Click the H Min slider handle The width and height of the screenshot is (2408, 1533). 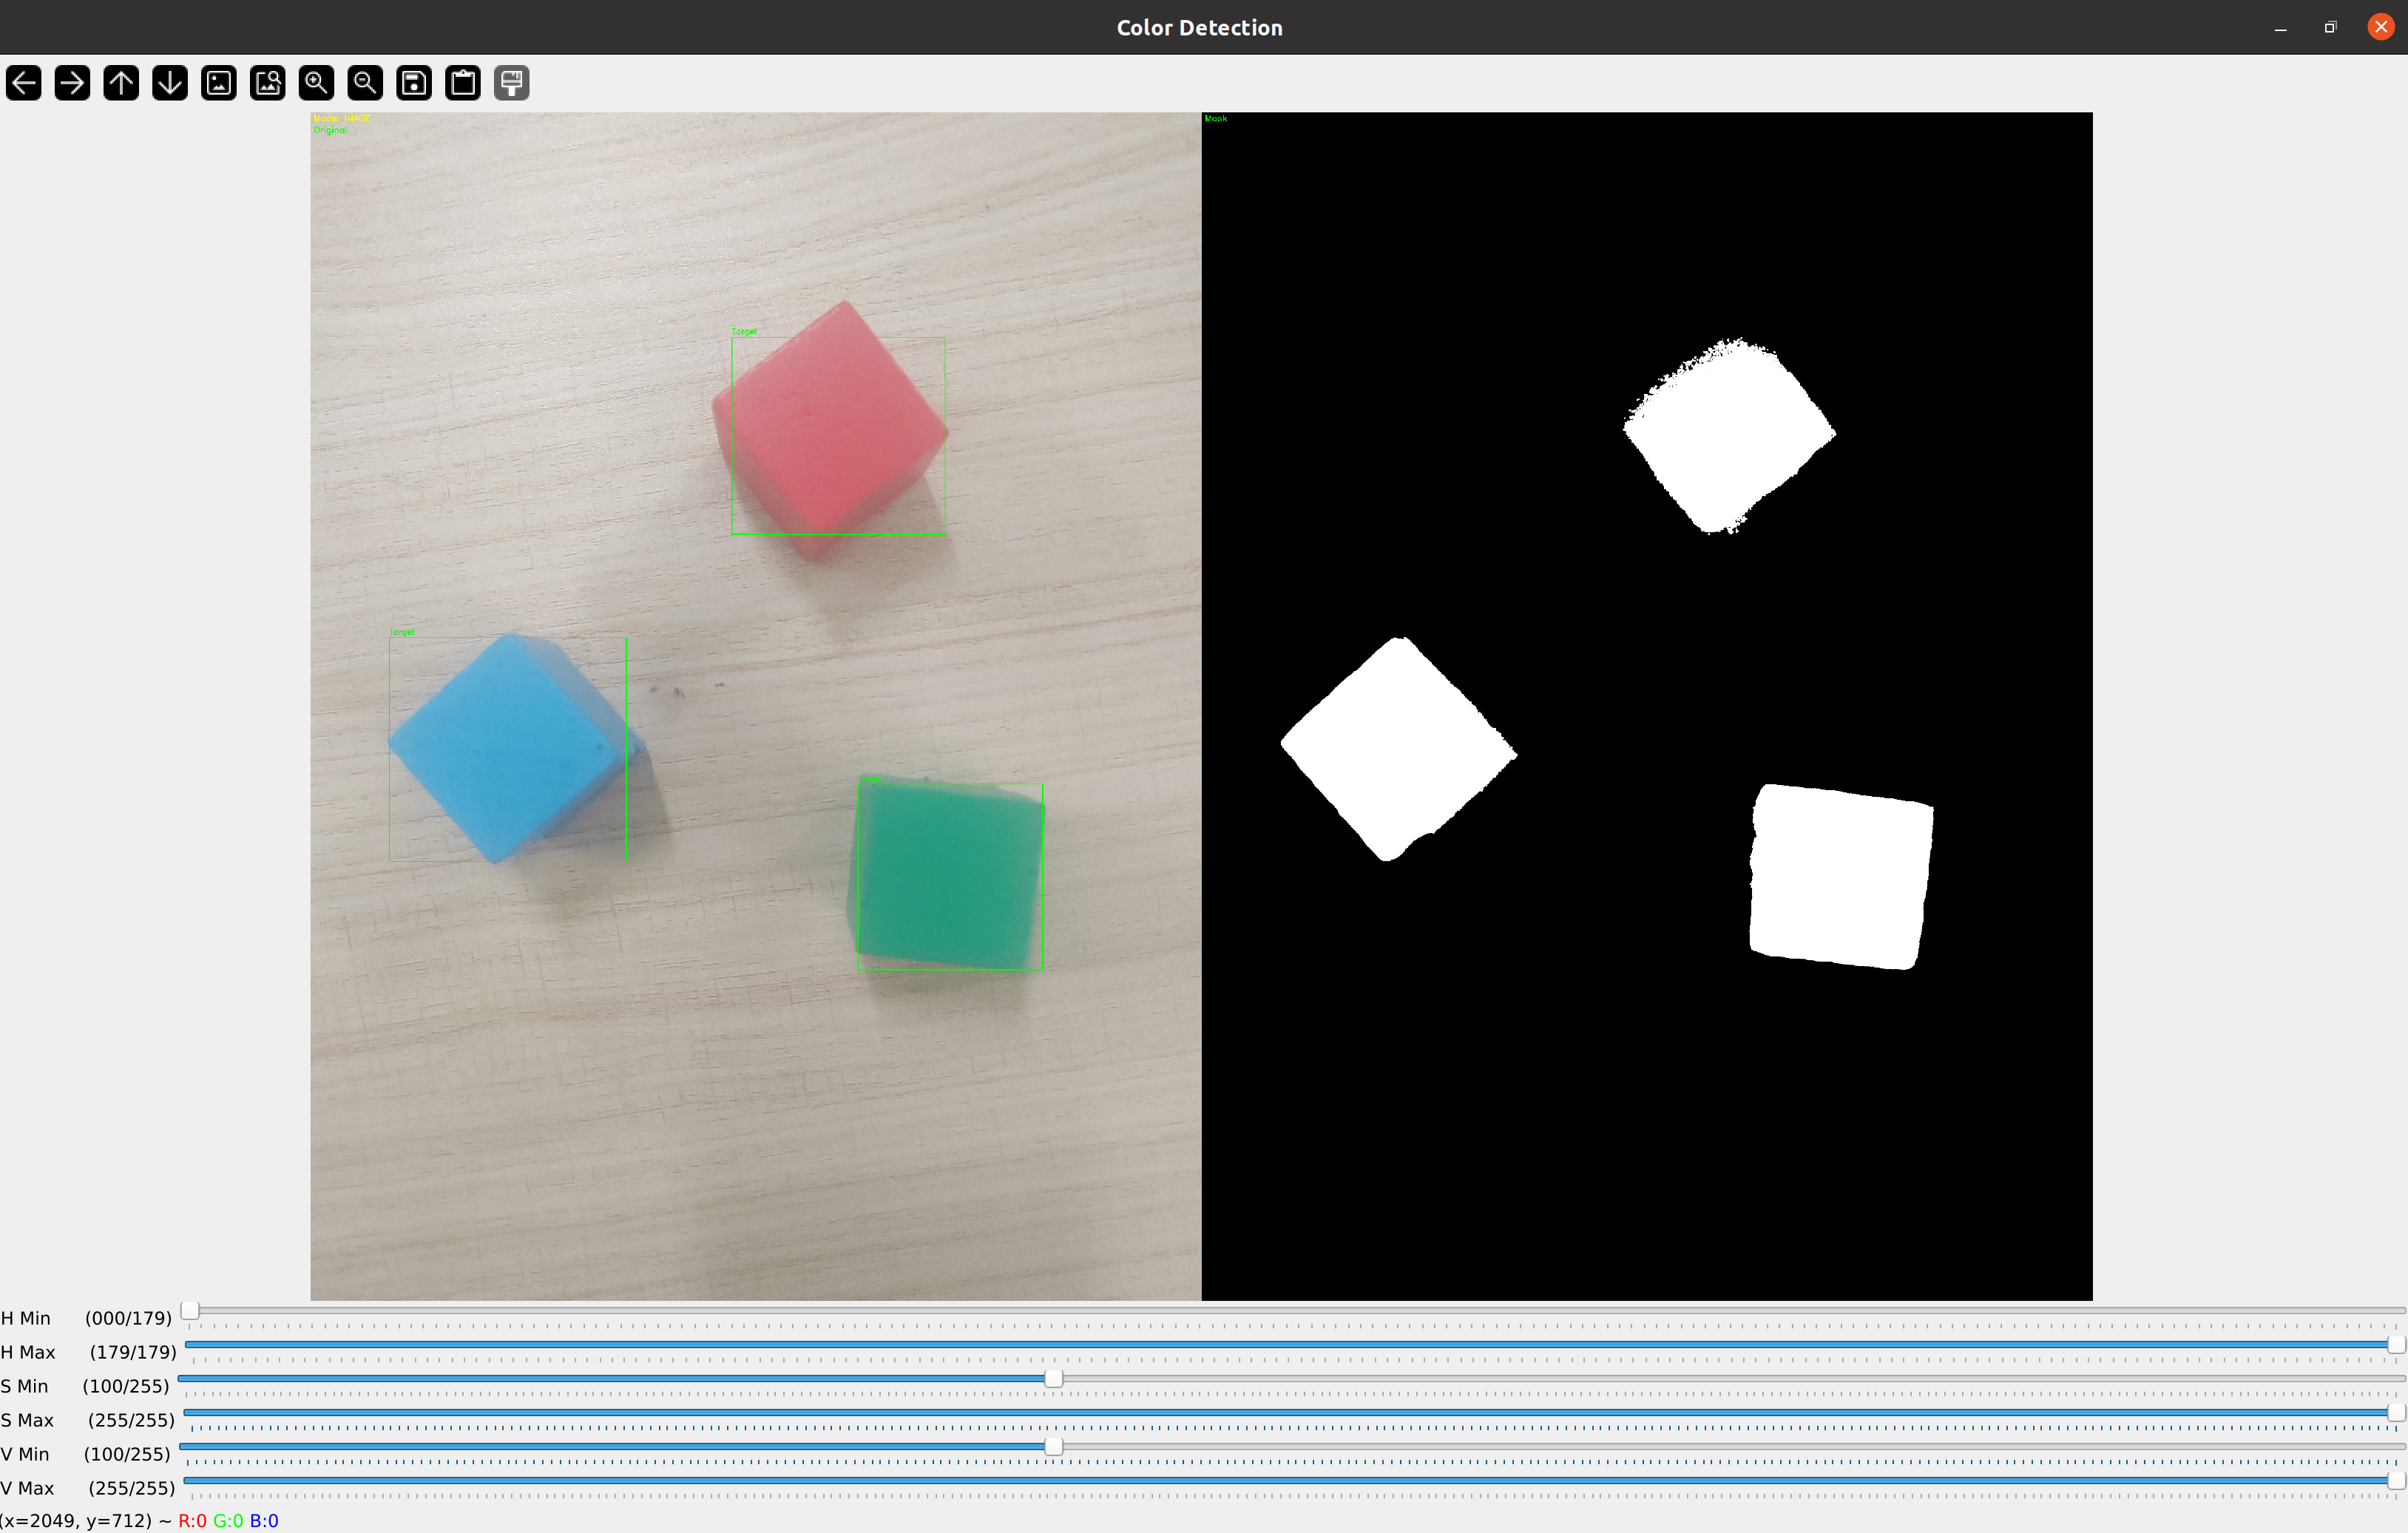point(190,1310)
